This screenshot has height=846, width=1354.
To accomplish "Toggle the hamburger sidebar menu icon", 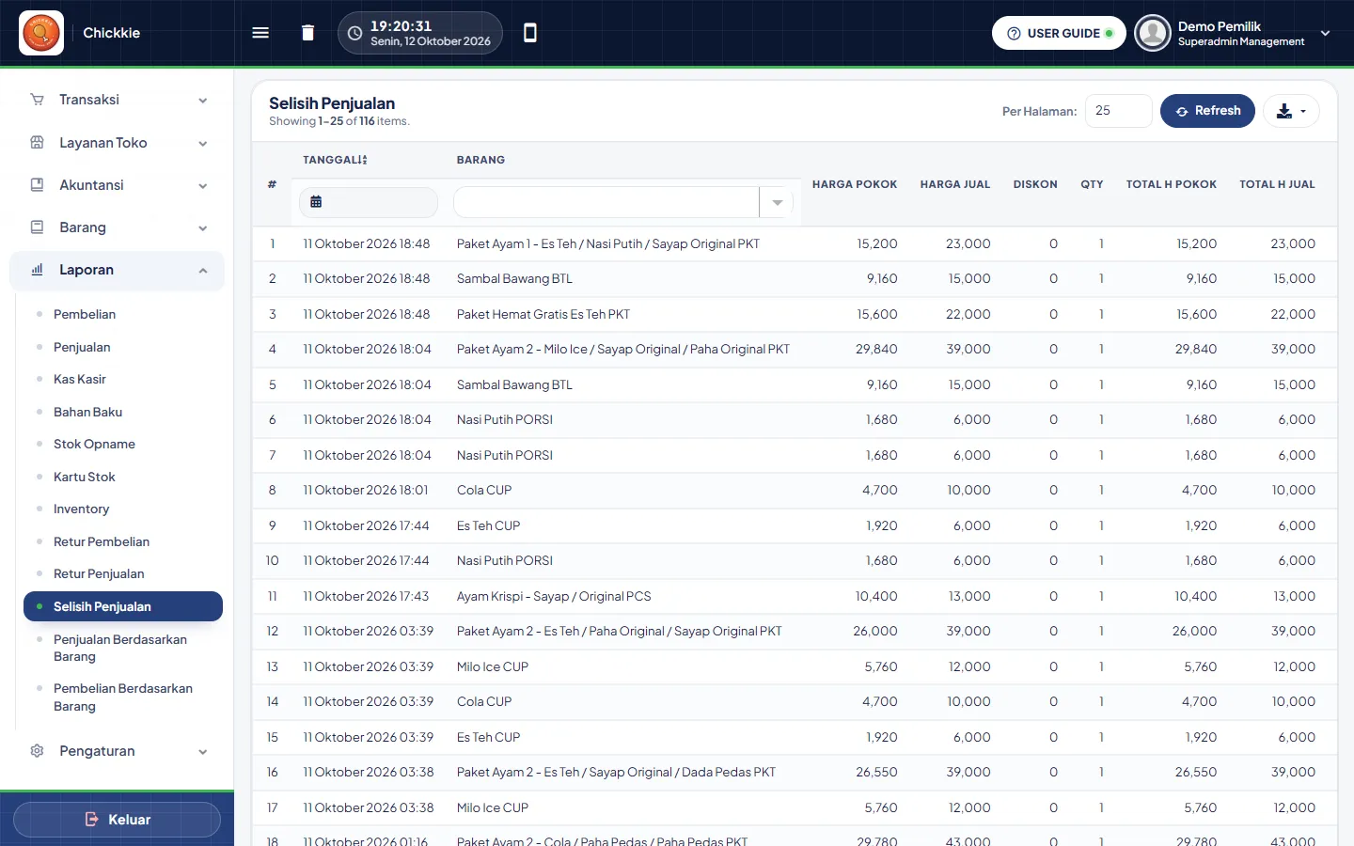I will click(260, 33).
